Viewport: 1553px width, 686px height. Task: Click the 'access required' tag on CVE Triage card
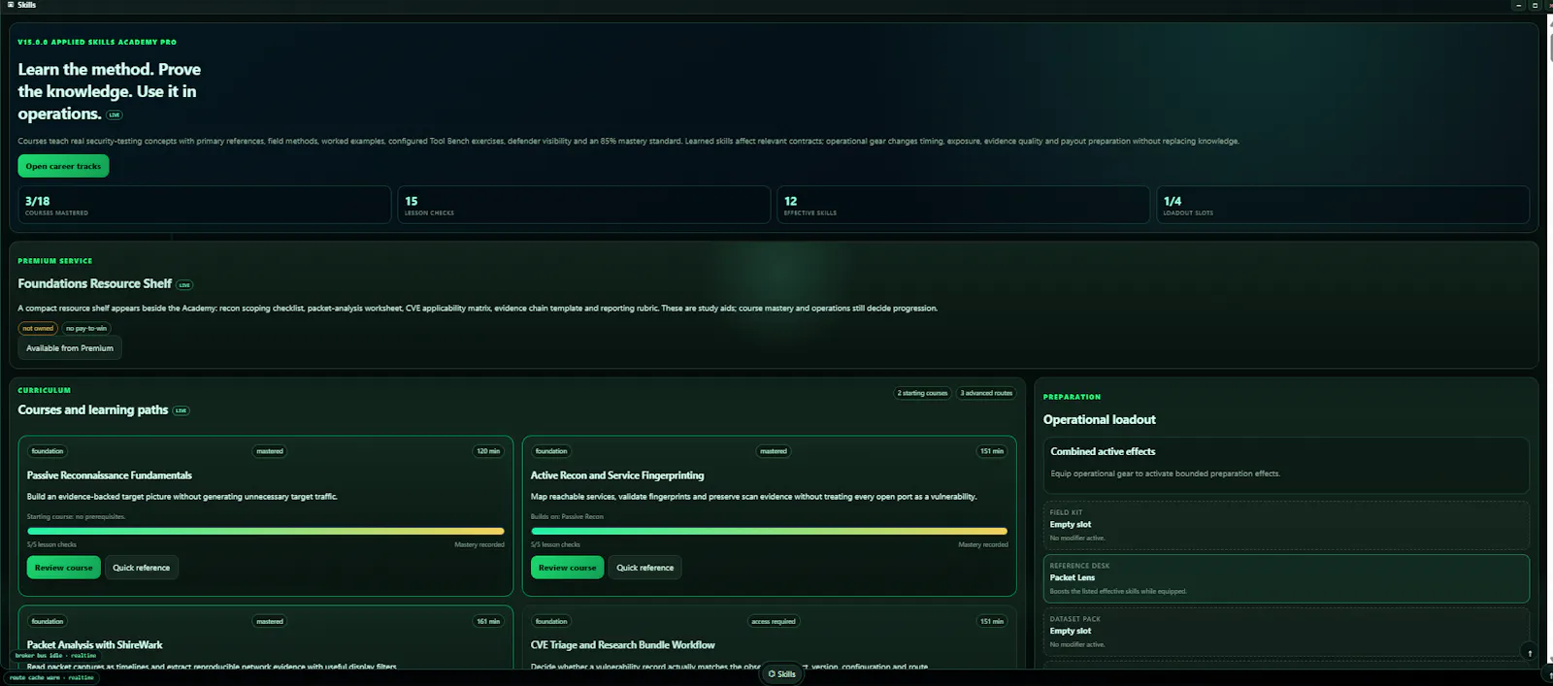(774, 622)
